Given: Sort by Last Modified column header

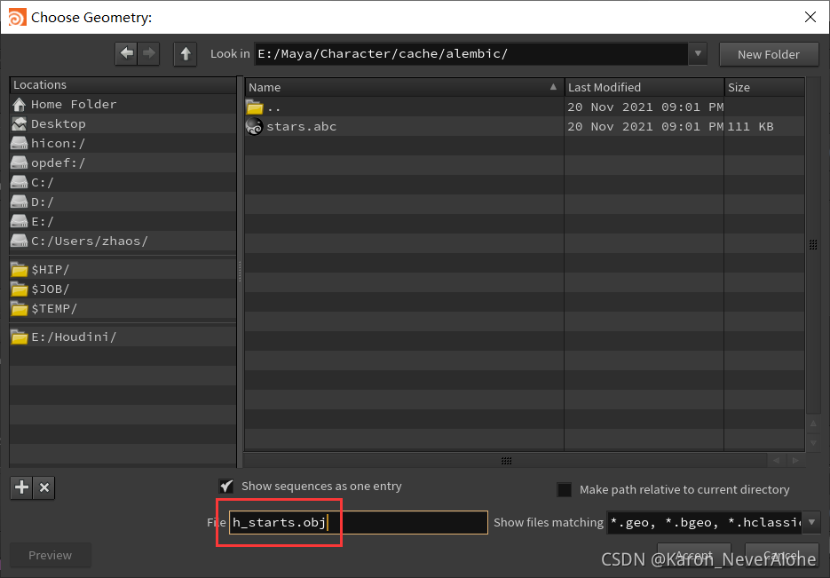Looking at the screenshot, I should point(644,87).
